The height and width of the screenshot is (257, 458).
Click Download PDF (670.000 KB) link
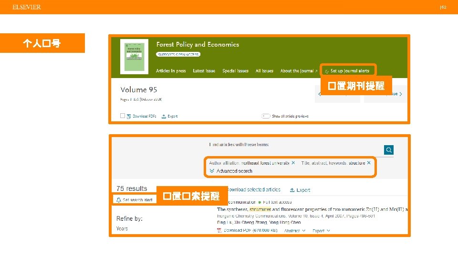coord(250,230)
